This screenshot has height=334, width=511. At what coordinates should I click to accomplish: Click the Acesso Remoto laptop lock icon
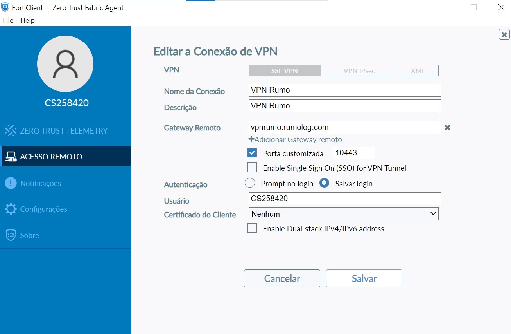tap(11, 157)
